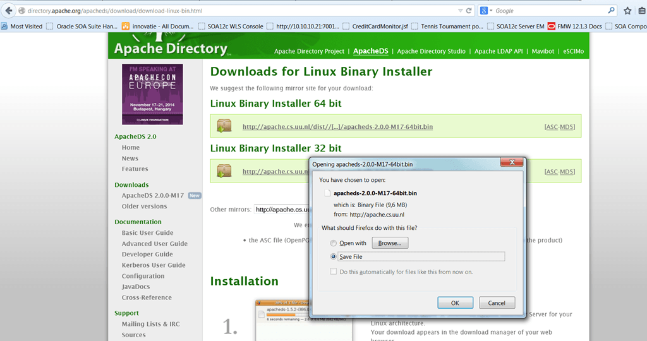
Task: Cancel the file opening dialog
Action: point(497,302)
